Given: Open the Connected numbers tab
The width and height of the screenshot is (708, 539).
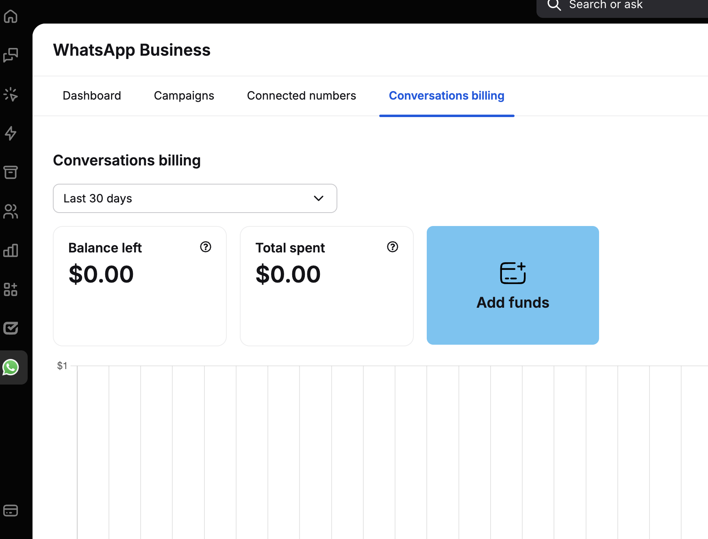Looking at the screenshot, I should [x=302, y=96].
